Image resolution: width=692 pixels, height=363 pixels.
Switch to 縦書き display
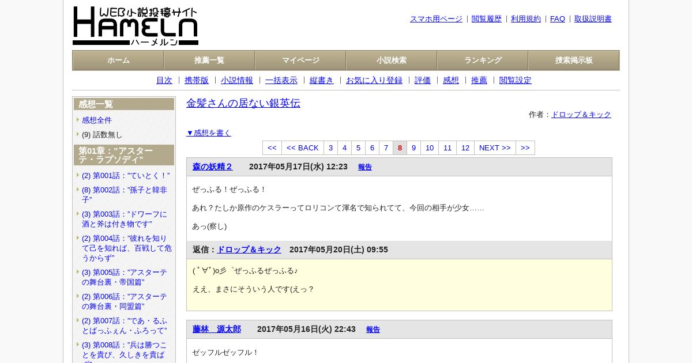coord(322,81)
